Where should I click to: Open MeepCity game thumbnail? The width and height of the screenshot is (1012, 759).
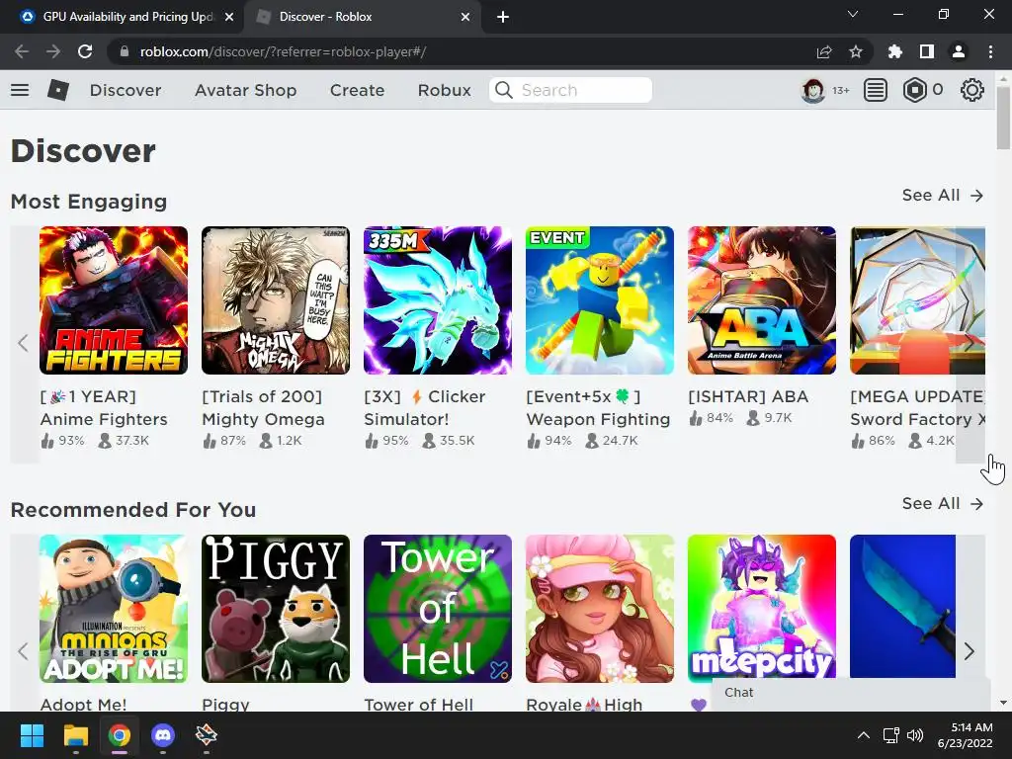coord(762,607)
